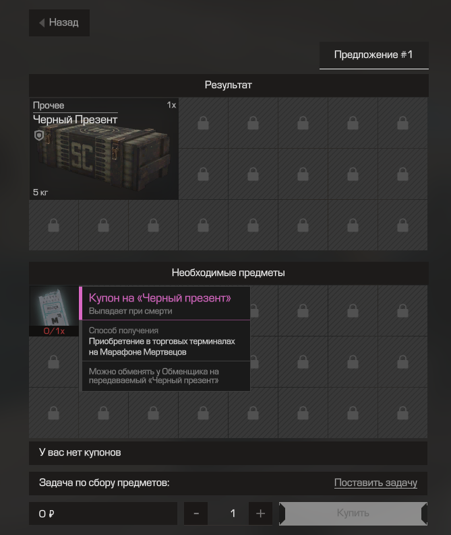The width and height of the screenshot is (451, 535).
Task: Select the coupon icon showing 0/1x
Action: pyautogui.click(x=54, y=311)
